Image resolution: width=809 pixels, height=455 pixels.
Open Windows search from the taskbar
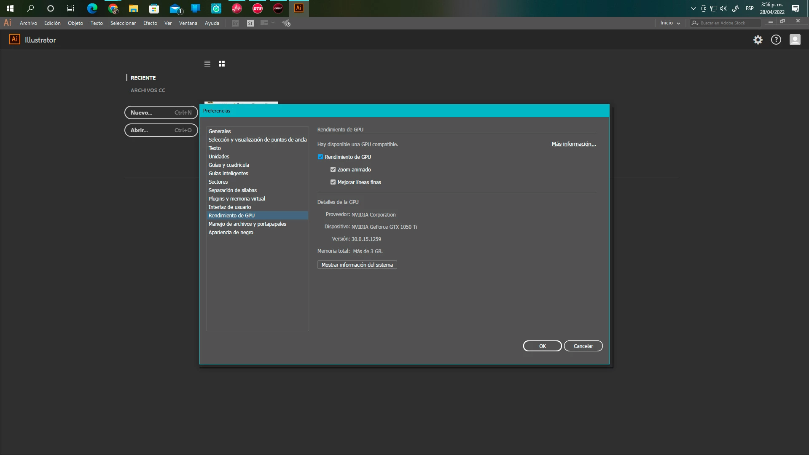30,8
